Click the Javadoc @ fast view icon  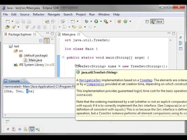point(20,129)
